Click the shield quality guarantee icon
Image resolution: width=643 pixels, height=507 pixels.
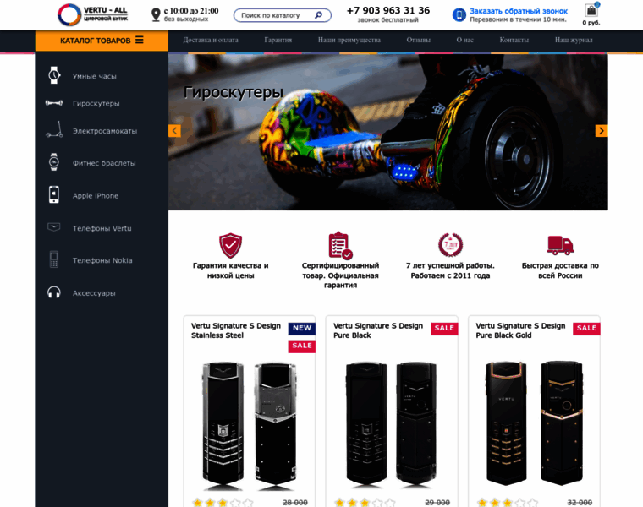tap(230, 246)
